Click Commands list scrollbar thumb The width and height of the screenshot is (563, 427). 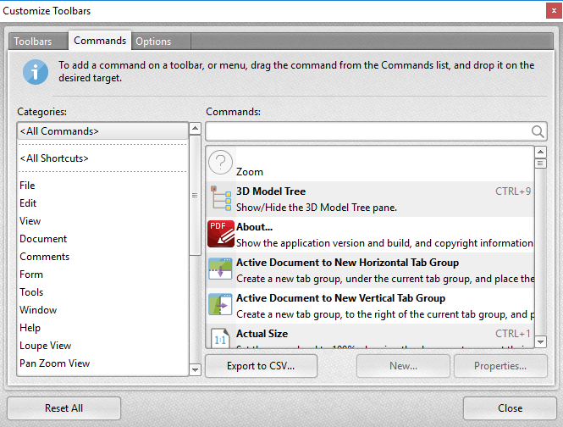(x=540, y=164)
